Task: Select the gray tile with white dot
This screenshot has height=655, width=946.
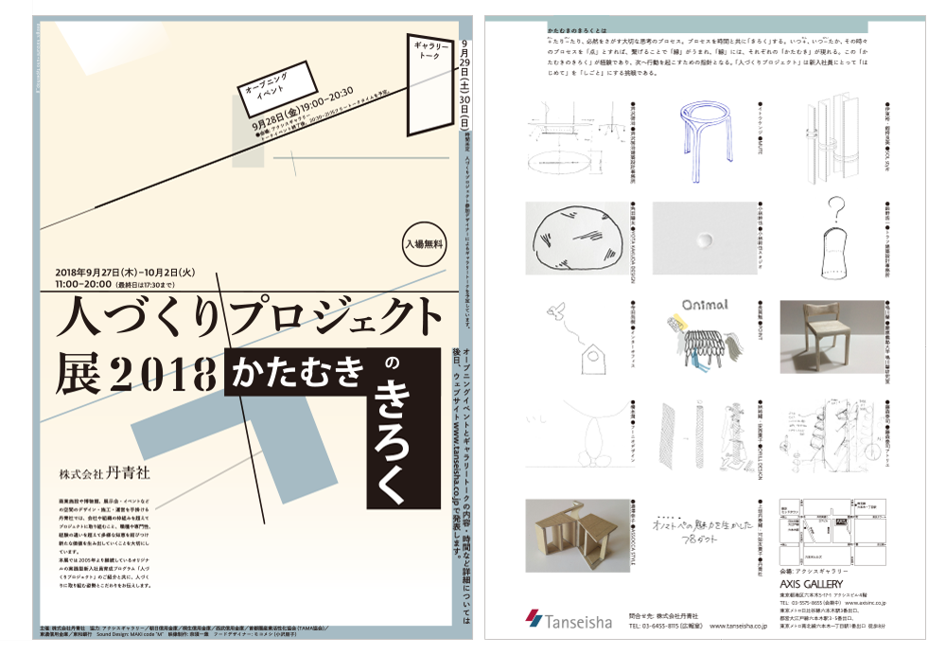Action: point(701,239)
